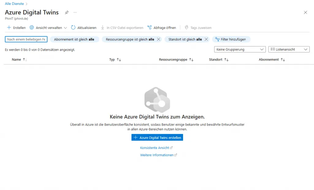314x190 pixels.
Task: Expand the Ansicht verwalten menu
Action: point(48,28)
